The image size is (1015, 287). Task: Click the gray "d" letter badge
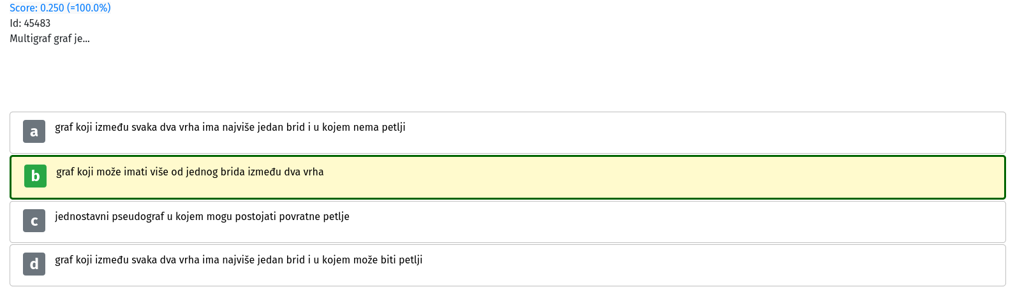(34, 264)
